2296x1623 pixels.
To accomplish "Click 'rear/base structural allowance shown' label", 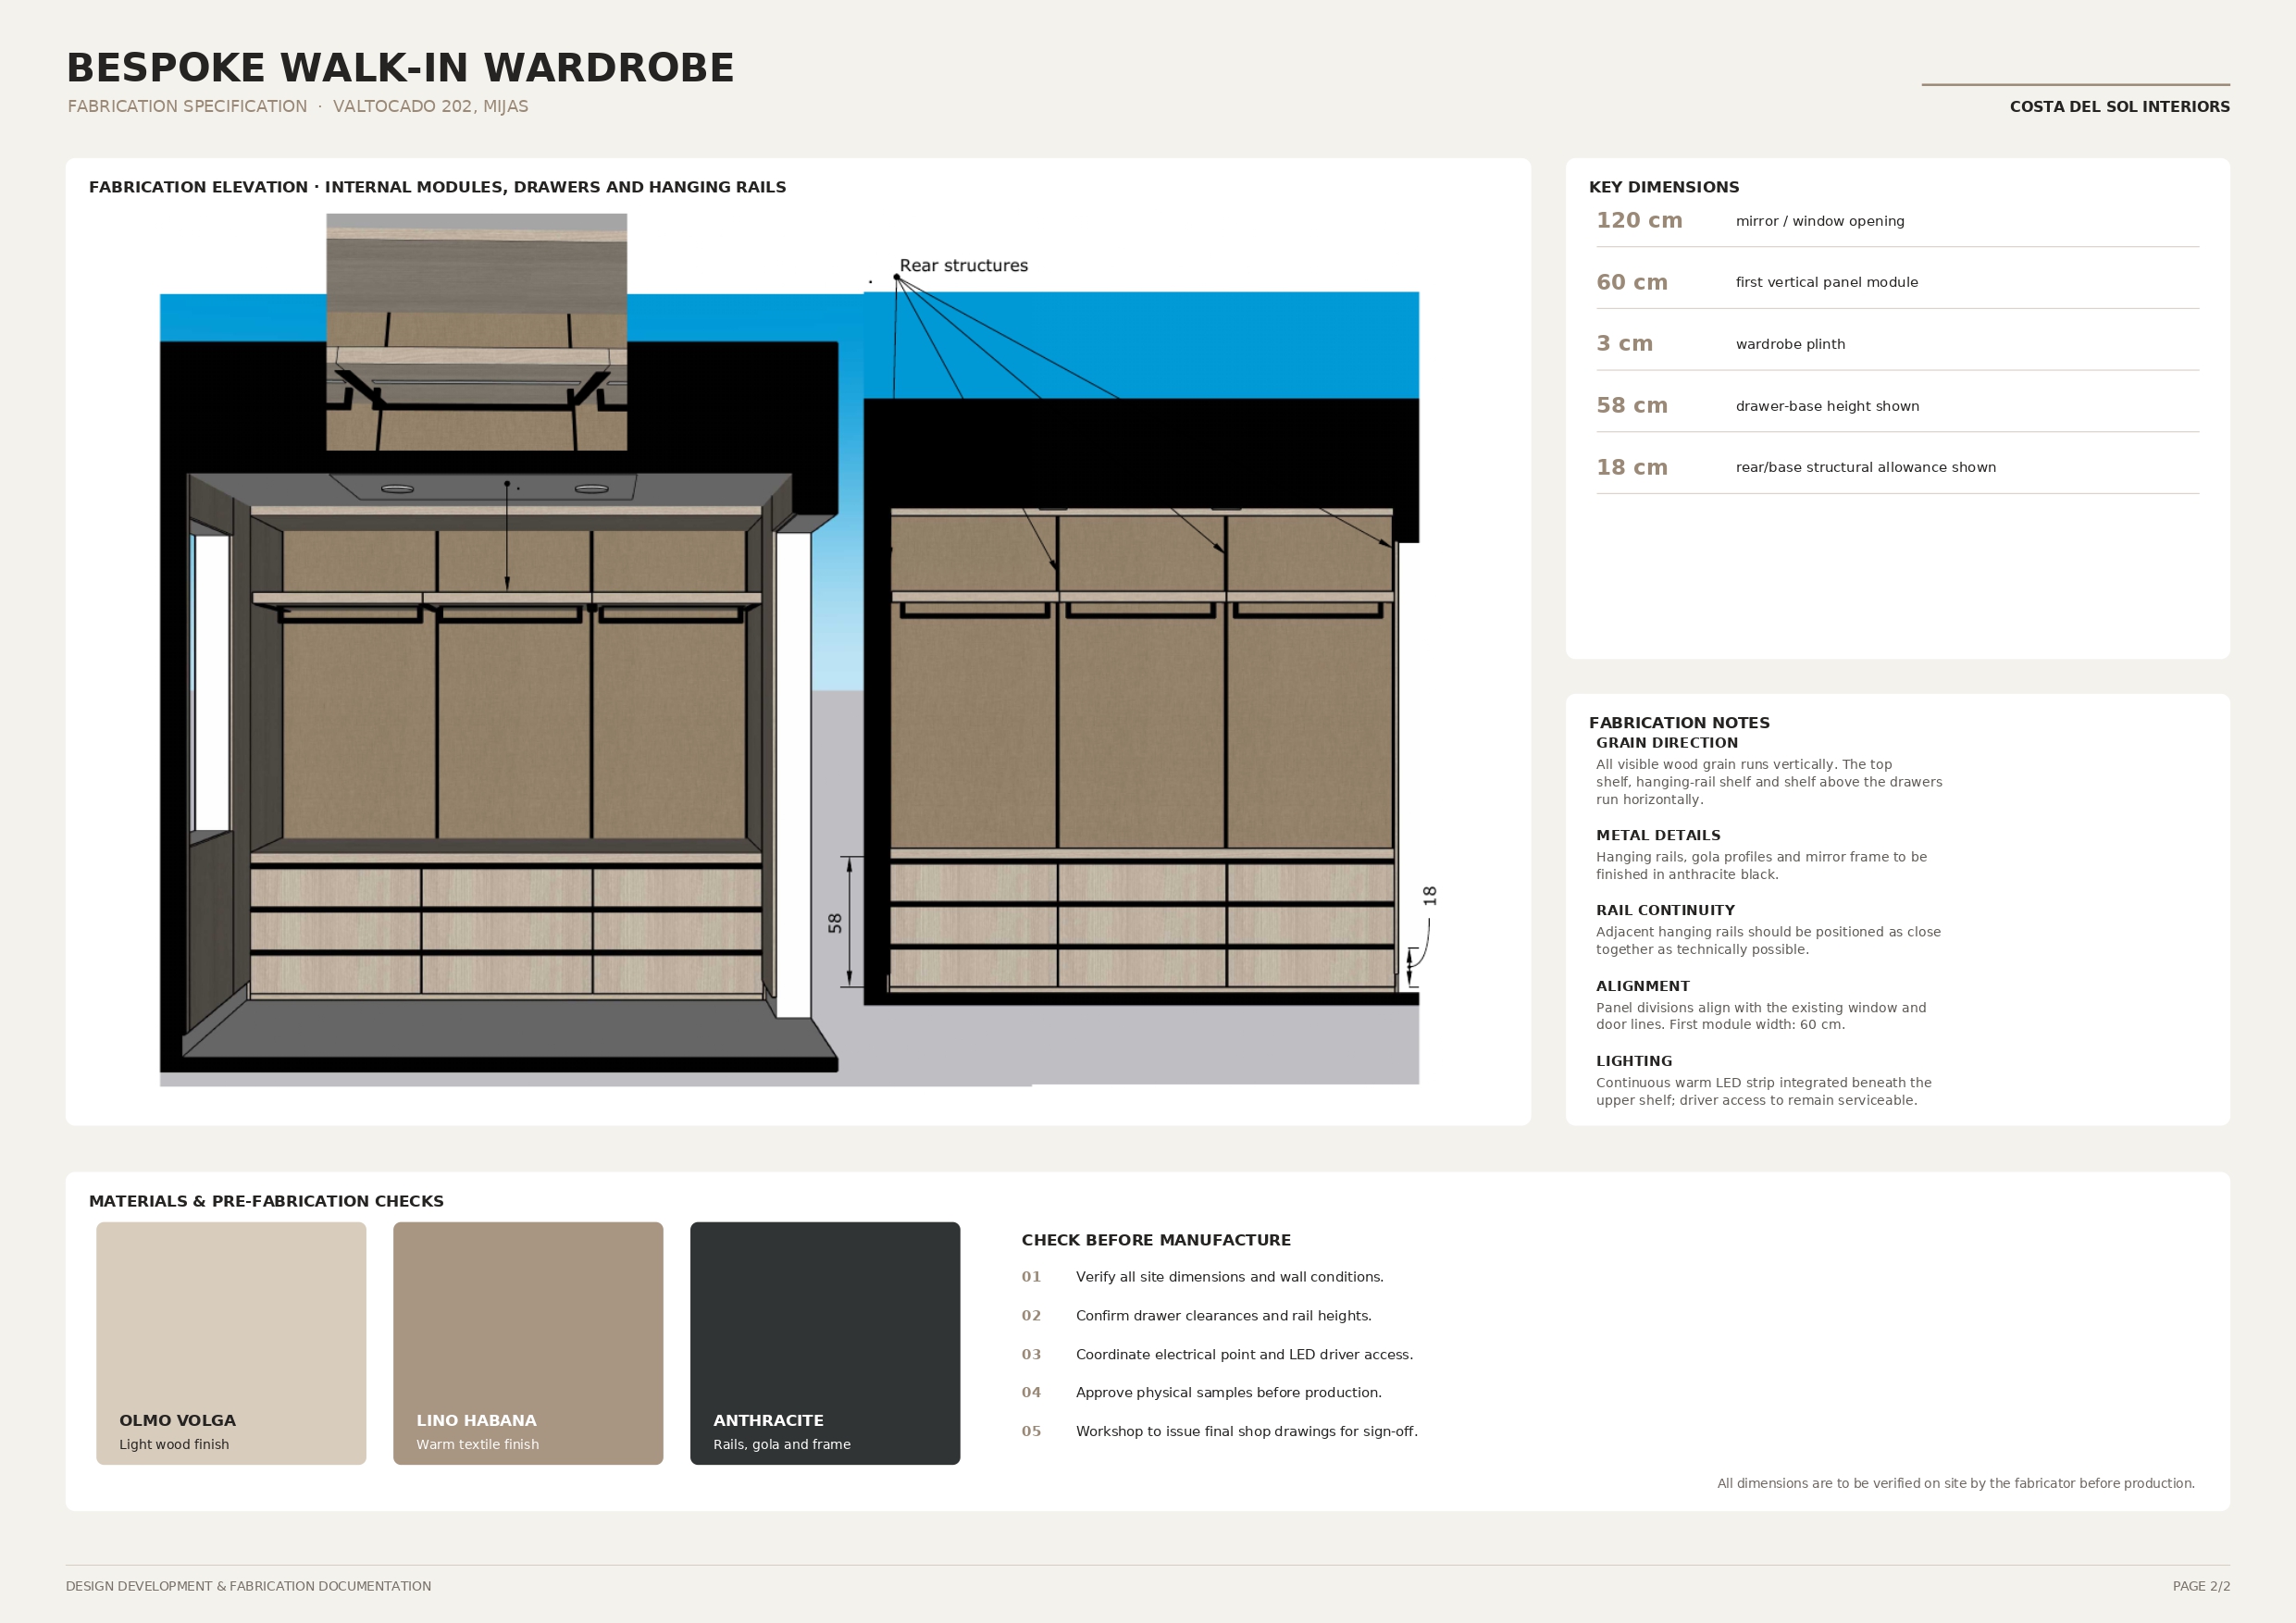I will click(1866, 467).
